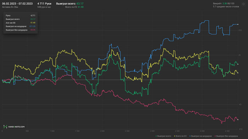Click the blue showdown line end point
Screen dimensions: 248x139
tap(238, 24)
